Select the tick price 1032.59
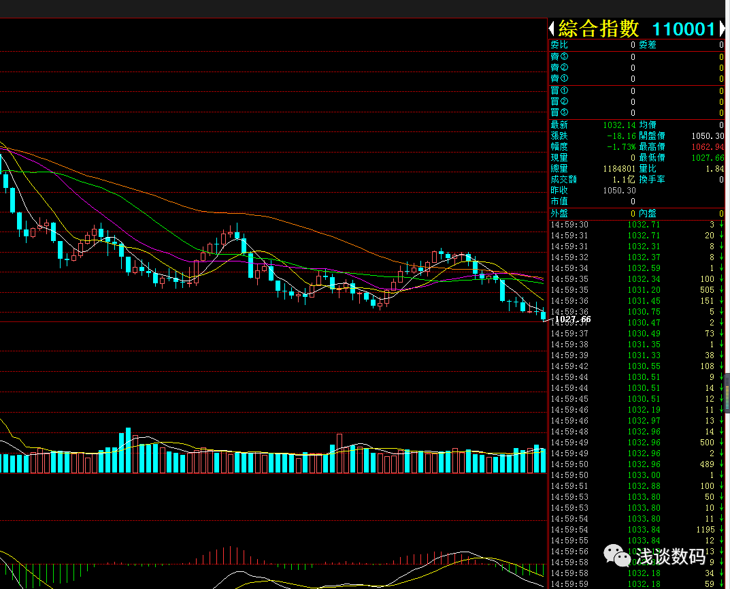Screen dimensions: 730x589 (644, 268)
